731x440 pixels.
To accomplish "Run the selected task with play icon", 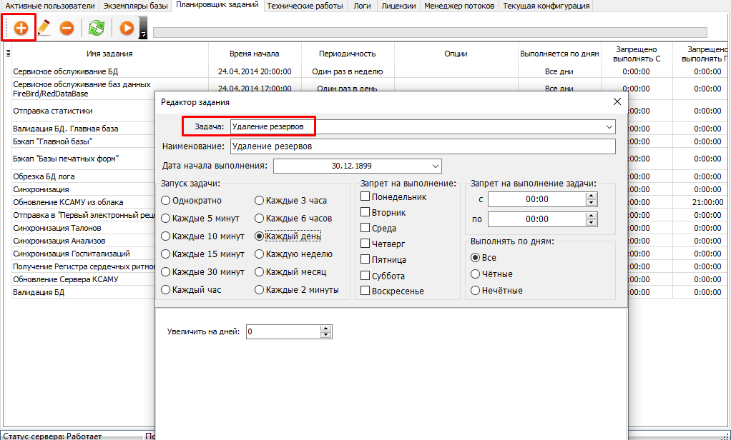I will click(x=127, y=28).
